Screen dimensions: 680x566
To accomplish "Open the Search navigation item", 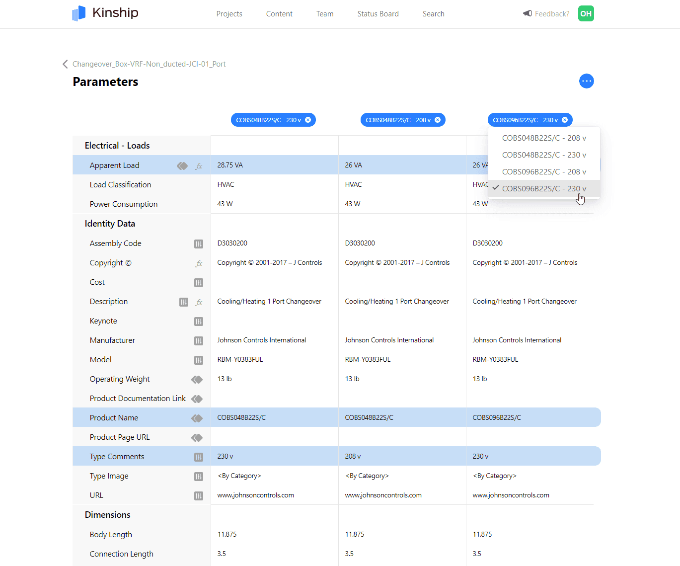I will point(434,14).
